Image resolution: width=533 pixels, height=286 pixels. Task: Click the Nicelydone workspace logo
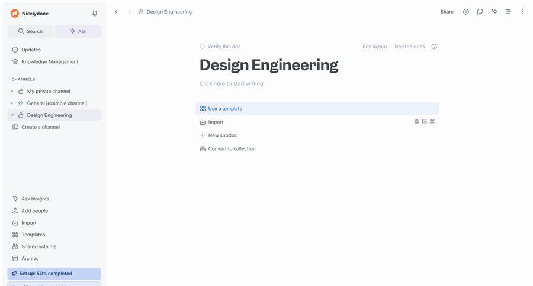[x=15, y=14]
